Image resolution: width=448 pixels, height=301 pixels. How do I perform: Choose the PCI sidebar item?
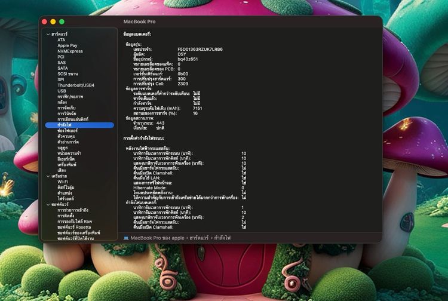[x=61, y=57]
